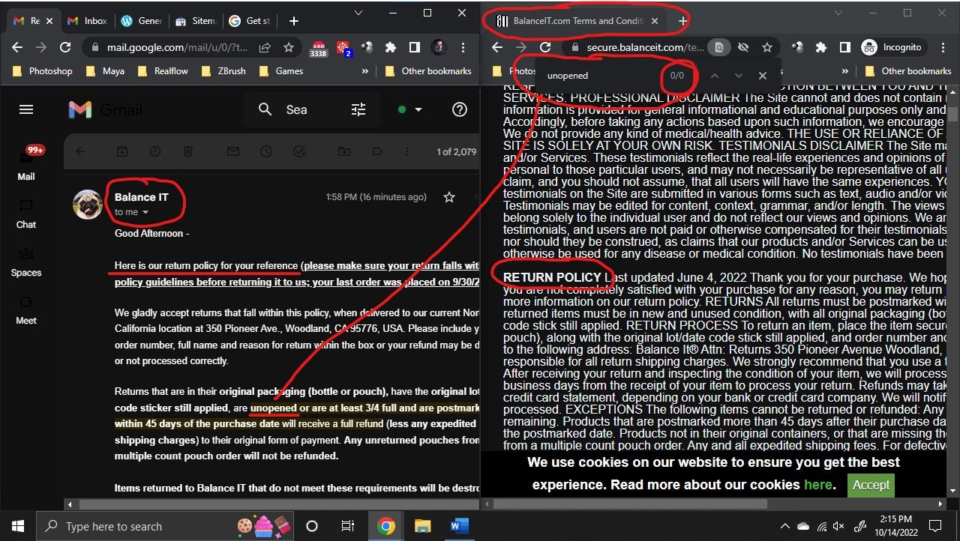The image size is (960, 541).
Task: Open the Gmail window's Chrome three-dot menu
Action: [x=463, y=47]
